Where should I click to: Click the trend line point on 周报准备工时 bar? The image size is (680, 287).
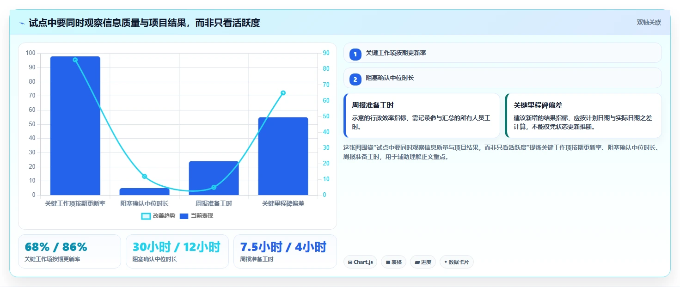coord(214,187)
